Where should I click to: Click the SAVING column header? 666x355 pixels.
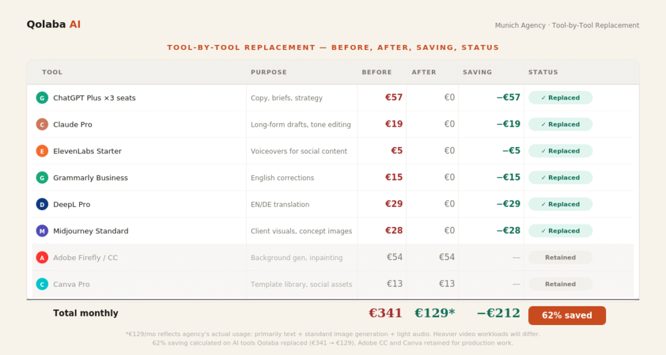[477, 72]
